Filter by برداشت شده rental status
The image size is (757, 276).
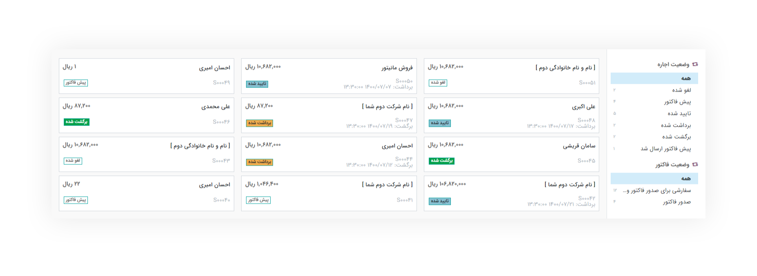pyautogui.click(x=654, y=125)
